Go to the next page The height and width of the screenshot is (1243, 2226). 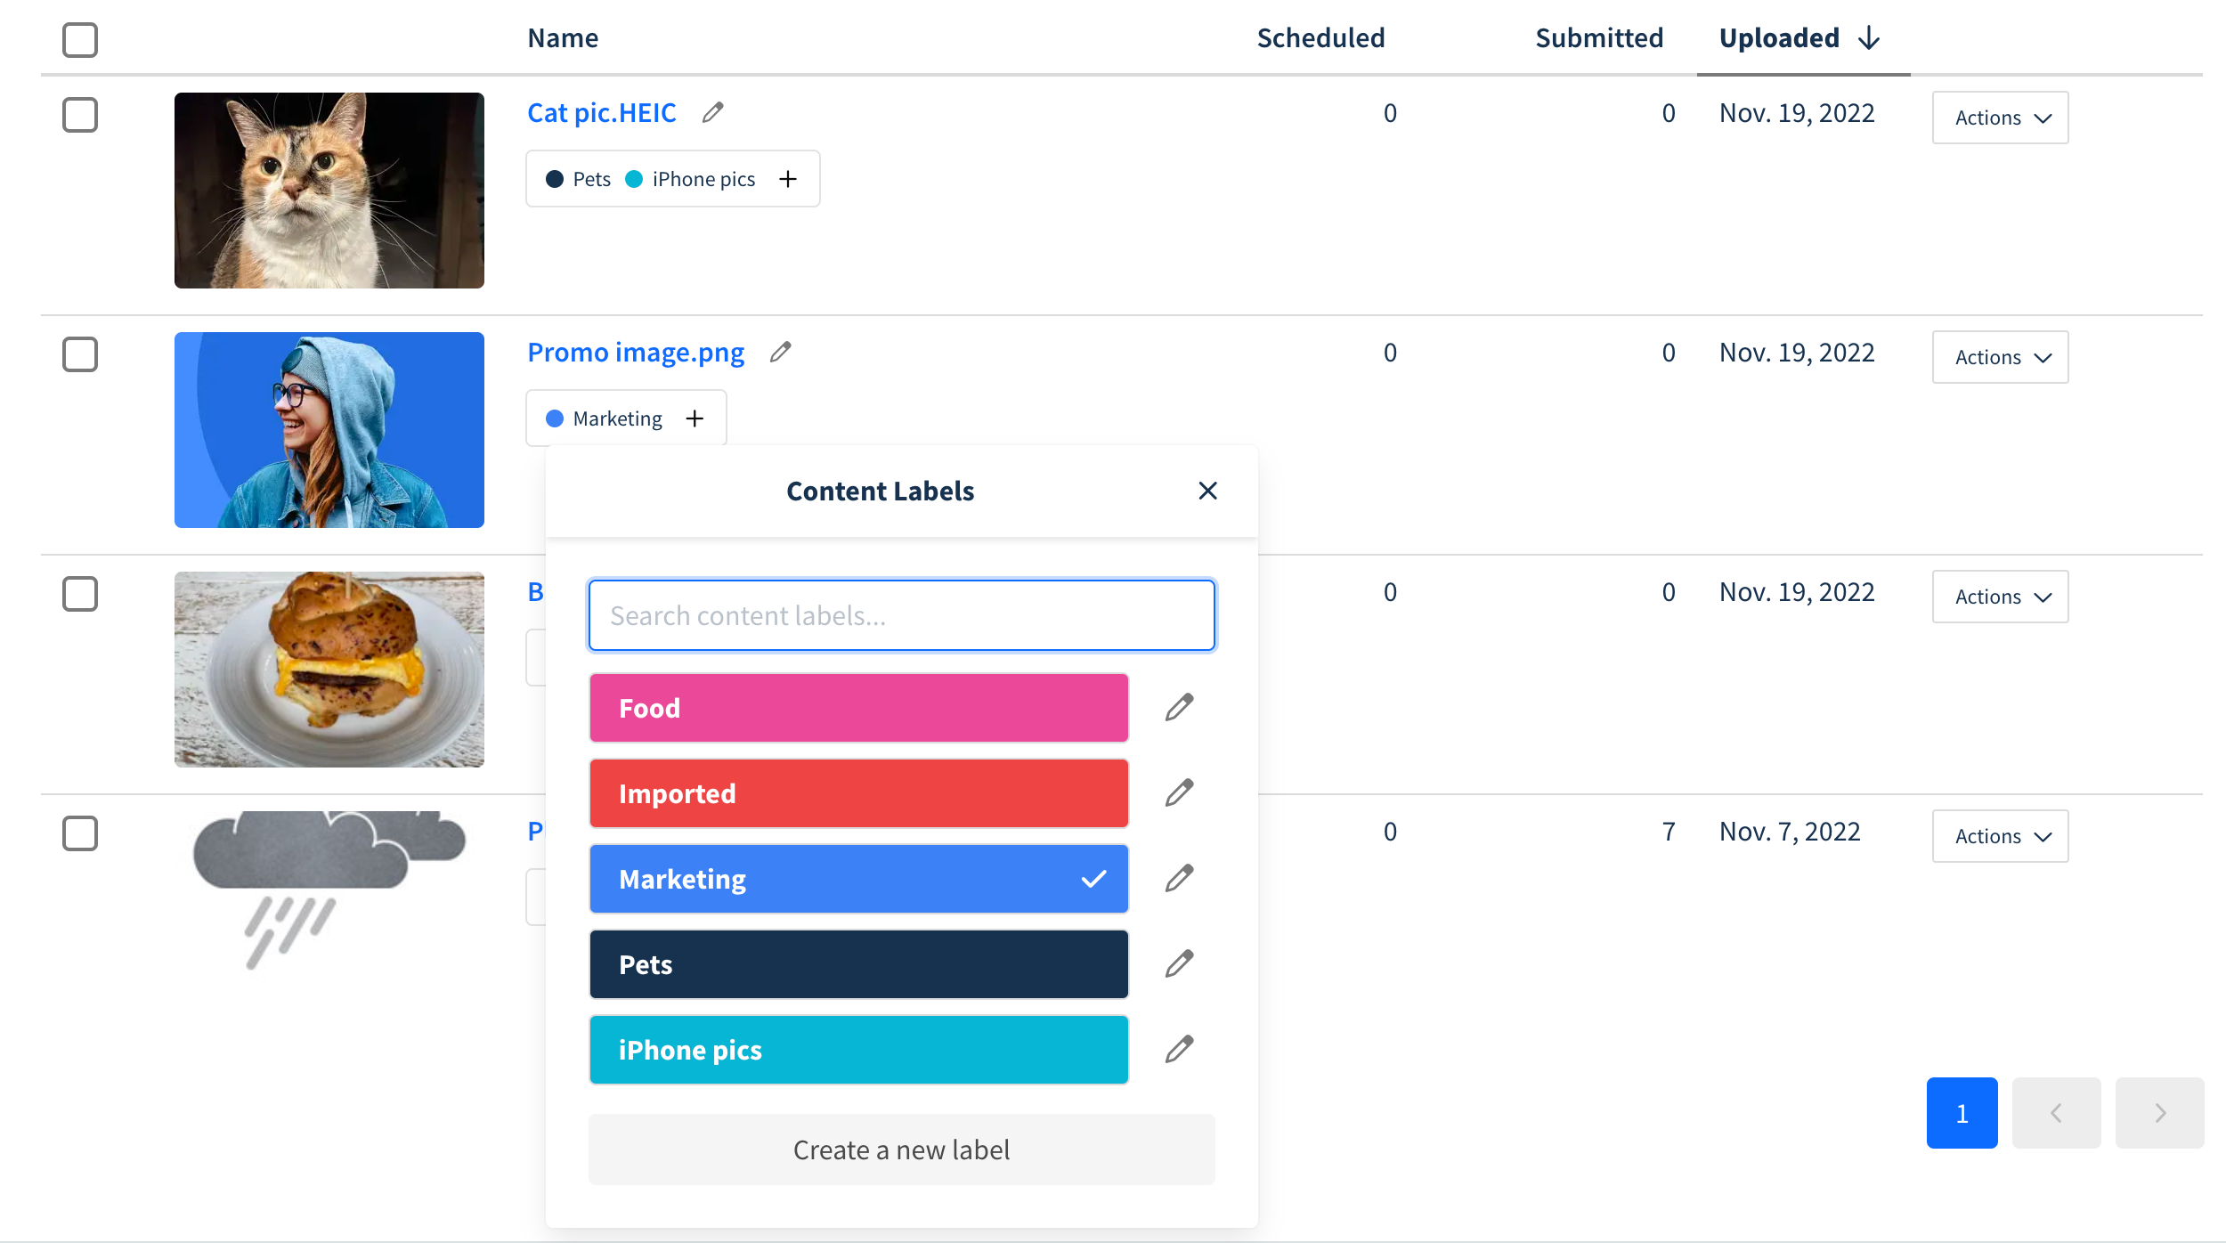(x=2159, y=1113)
